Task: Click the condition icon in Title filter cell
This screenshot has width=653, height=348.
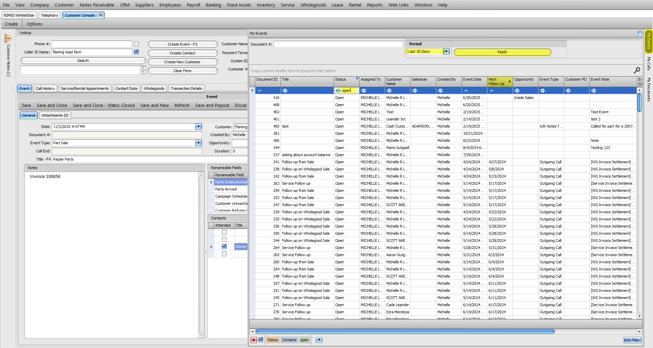Action: (x=285, y=90)
